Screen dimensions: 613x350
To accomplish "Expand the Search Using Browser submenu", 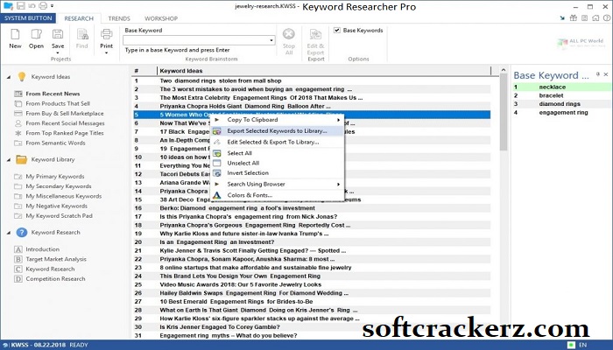I will (338, 184).
